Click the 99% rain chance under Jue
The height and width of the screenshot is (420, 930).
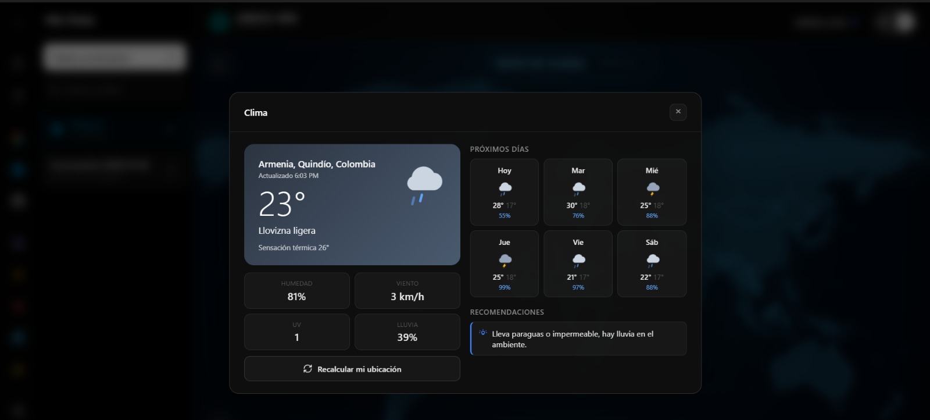coord(505,287)
